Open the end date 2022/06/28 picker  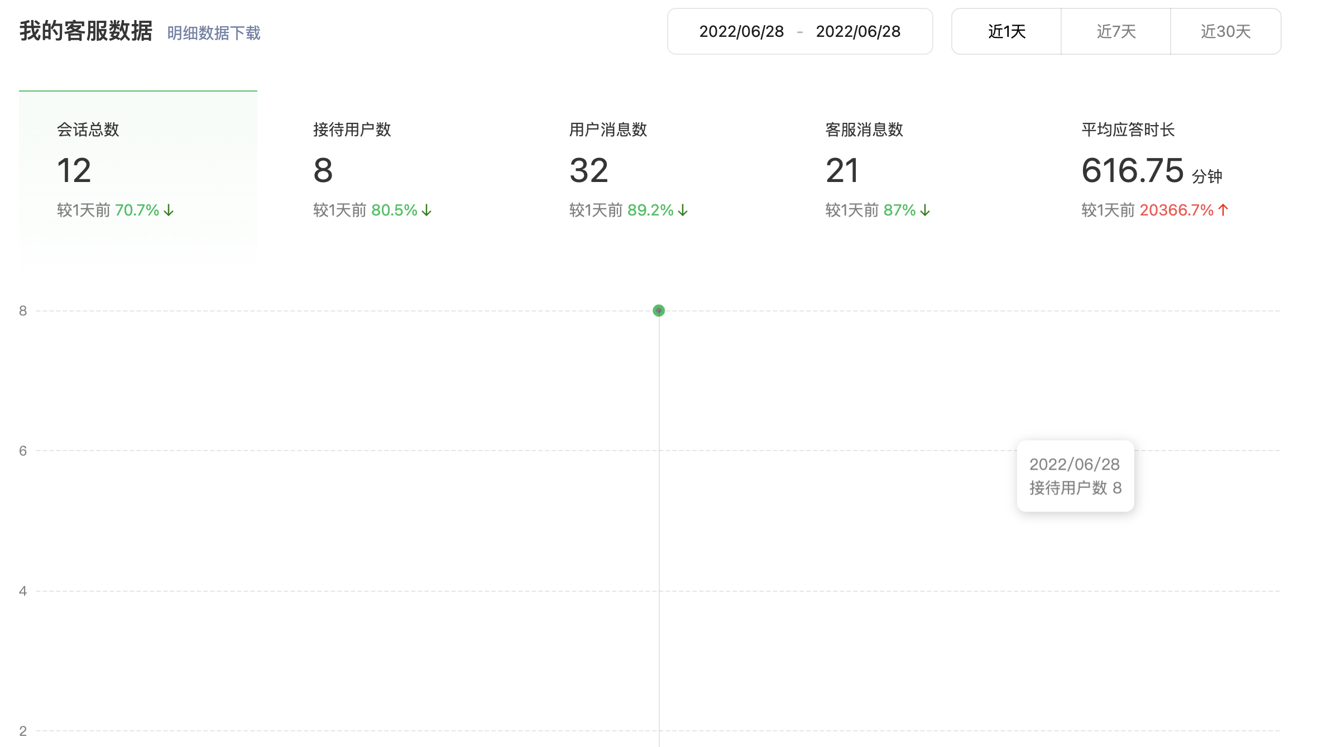(858, 31)
